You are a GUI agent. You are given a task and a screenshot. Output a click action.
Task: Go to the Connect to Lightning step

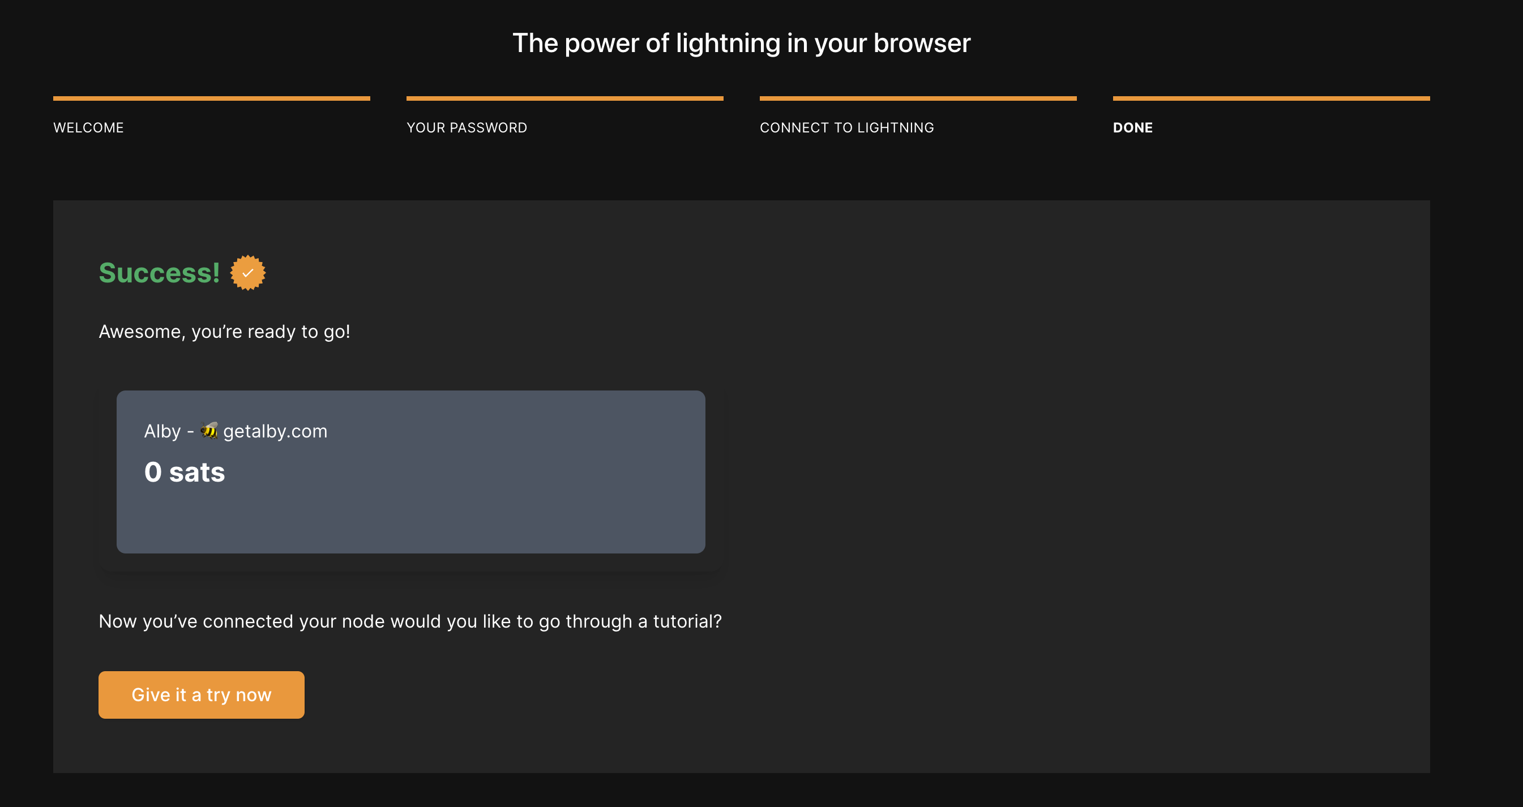click(846, 127)
